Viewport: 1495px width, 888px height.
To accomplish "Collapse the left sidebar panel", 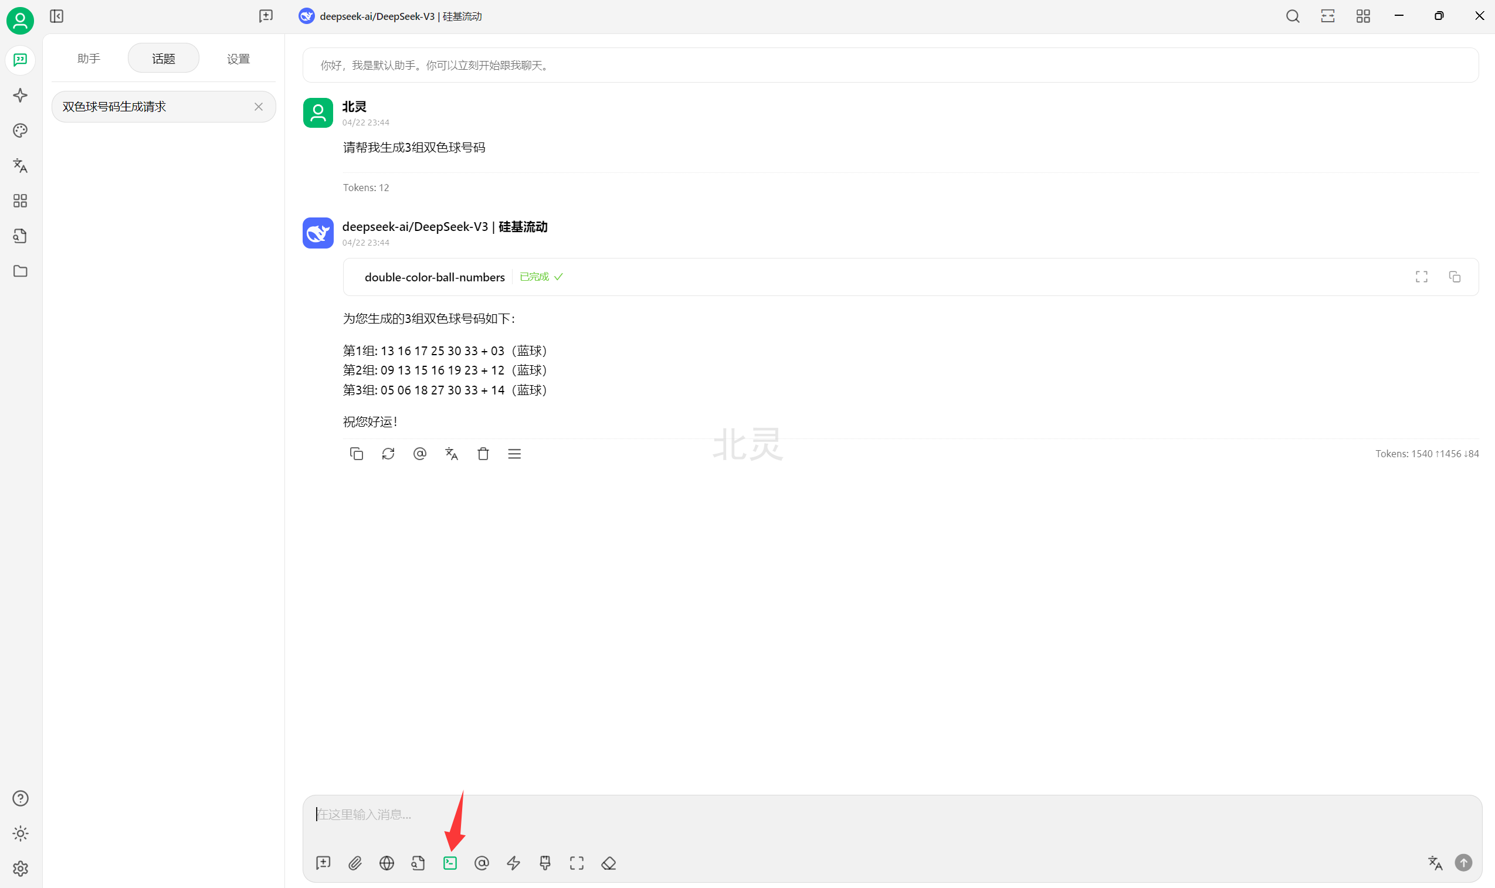I will [x=57, y=16].
